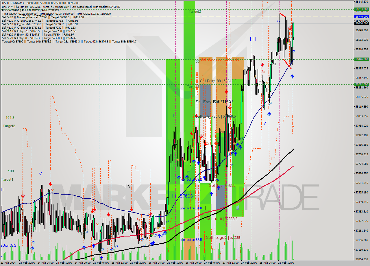Click the '26 Feb 12:00' time axis label
Image resolution: width=370 pixels, height=266 pixels.
click(x=175, y=263)
